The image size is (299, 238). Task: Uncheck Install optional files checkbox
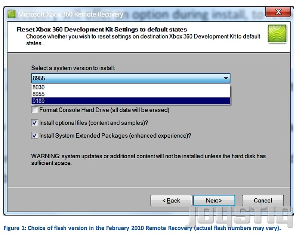[x=34, y=123]
